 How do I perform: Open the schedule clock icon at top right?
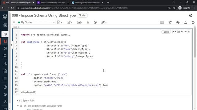pyautogui.click(x=191, y=15)
